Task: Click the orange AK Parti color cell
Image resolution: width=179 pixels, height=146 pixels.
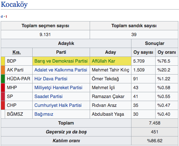Action: click(3, 70)
